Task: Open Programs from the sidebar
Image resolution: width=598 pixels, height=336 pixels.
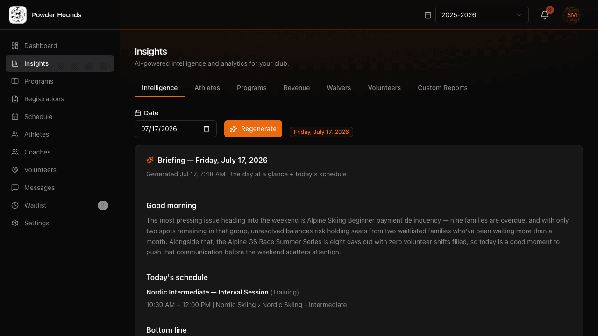Action: 60,81
